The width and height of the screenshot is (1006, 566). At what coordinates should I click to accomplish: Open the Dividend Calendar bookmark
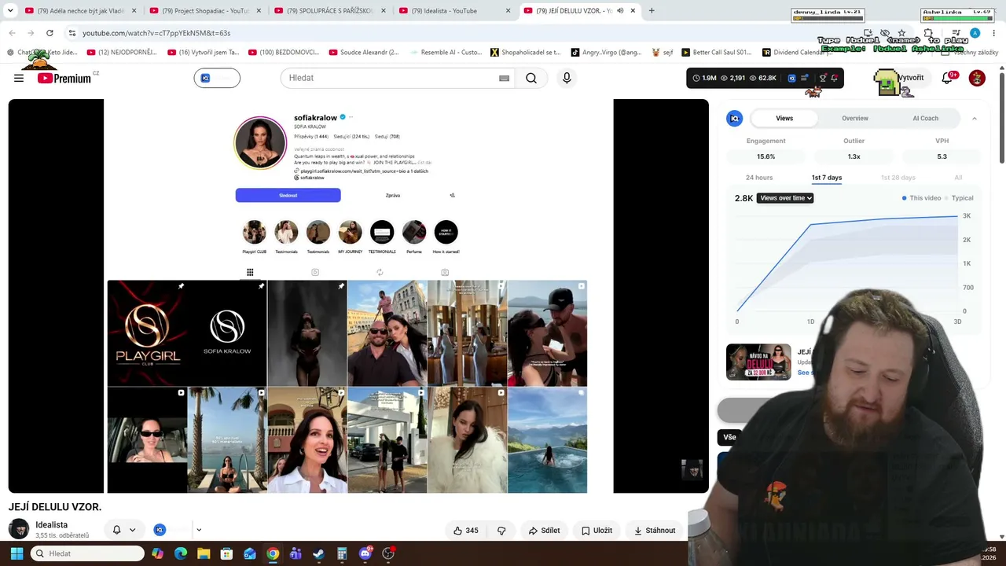point(797,53)
